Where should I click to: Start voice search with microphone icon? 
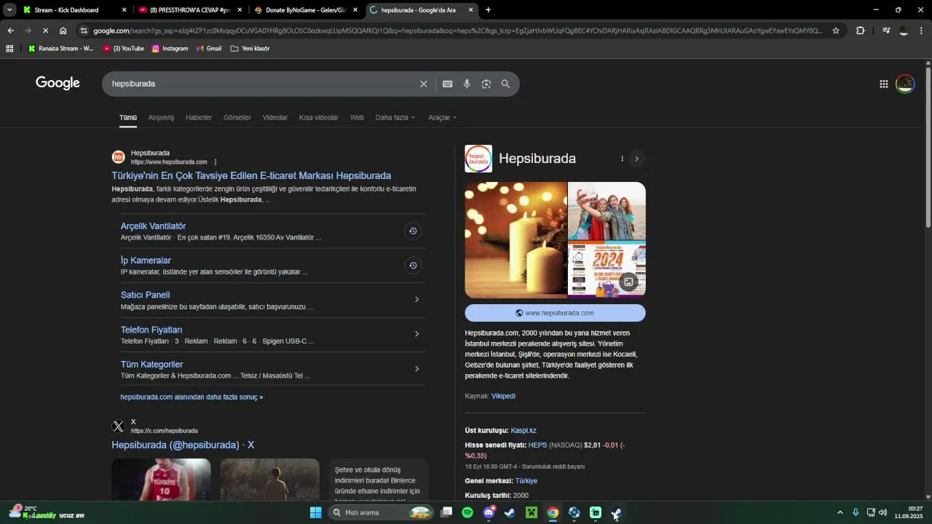(x=467, y=84)
